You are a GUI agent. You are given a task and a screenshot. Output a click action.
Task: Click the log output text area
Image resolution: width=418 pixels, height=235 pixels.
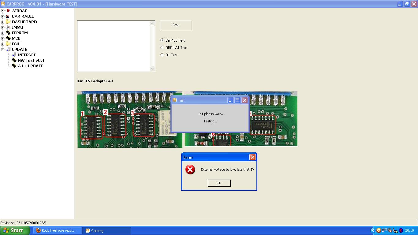[x=114, y=46]
